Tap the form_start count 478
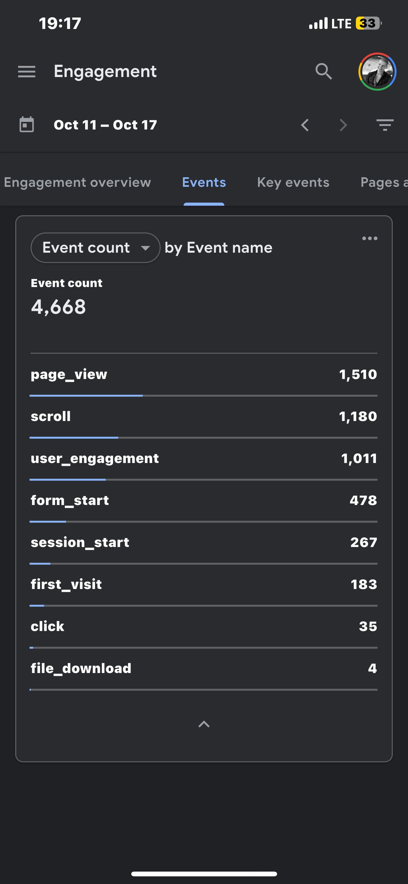Image resolution: width=408 pixels, height=884 pixels. pyautogui.click(x=363, y=501)
